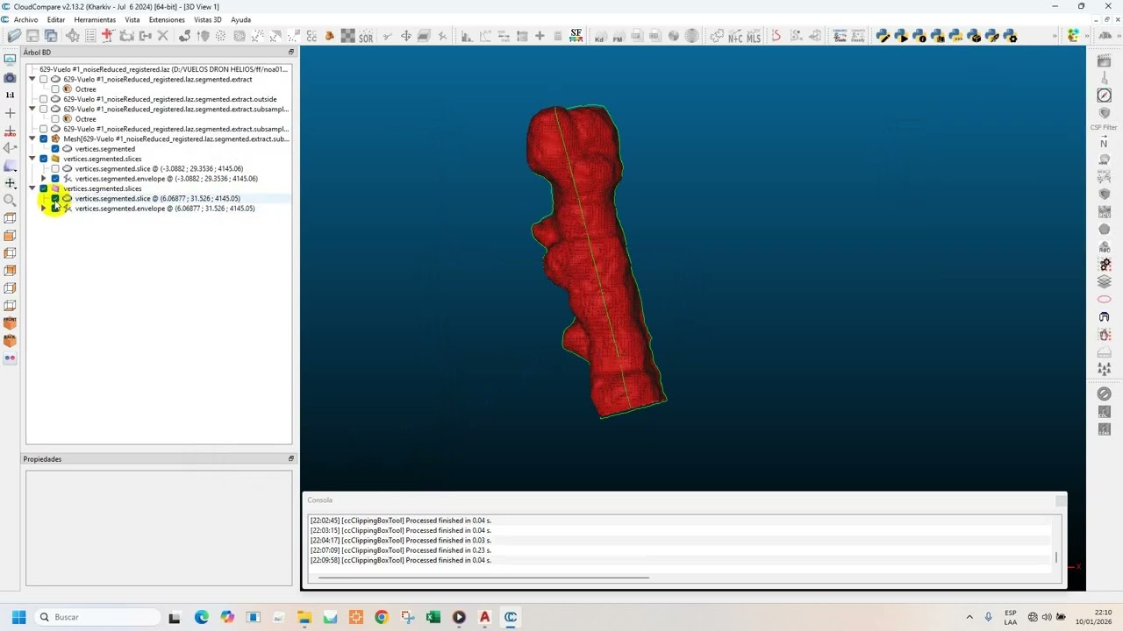This screenshot has height=631, width=1123.
Task: Collapse the segmented.extract tree node
Action: tap(32, 79)
